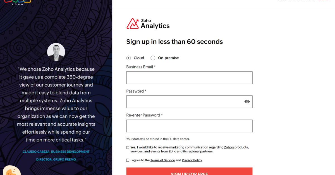Click the Zoho Analytics logo
This screenshot has width=335, height=175.
[148, 23]
